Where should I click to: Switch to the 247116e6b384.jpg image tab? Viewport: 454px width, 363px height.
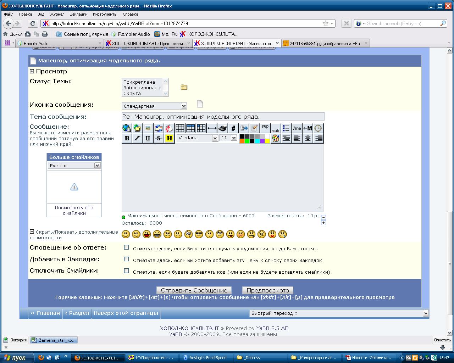click(326, 43)
